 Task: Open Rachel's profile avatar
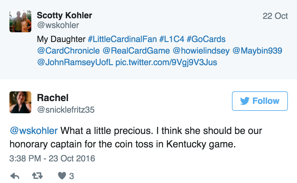(x=20, y=102)
